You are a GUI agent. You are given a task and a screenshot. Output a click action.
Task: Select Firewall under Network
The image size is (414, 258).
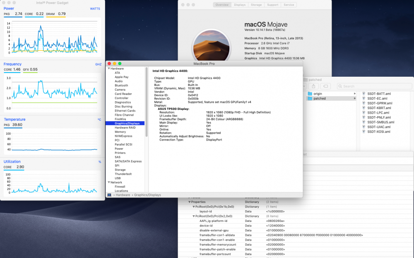coord(120,187)
